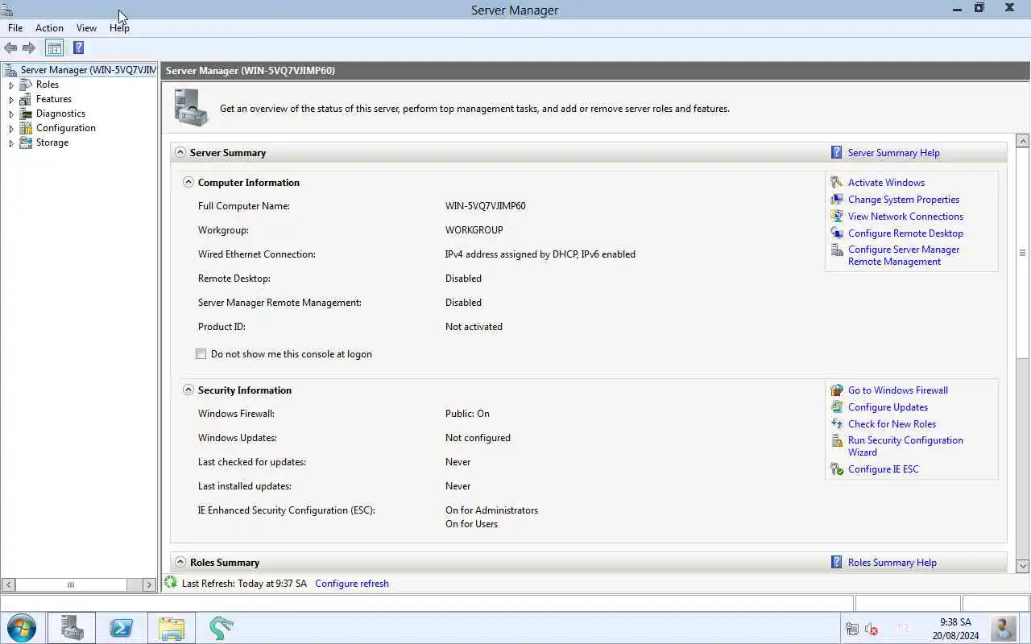Click the Change System Properties icon
The image size is (1031, 644).
[837, 200]
